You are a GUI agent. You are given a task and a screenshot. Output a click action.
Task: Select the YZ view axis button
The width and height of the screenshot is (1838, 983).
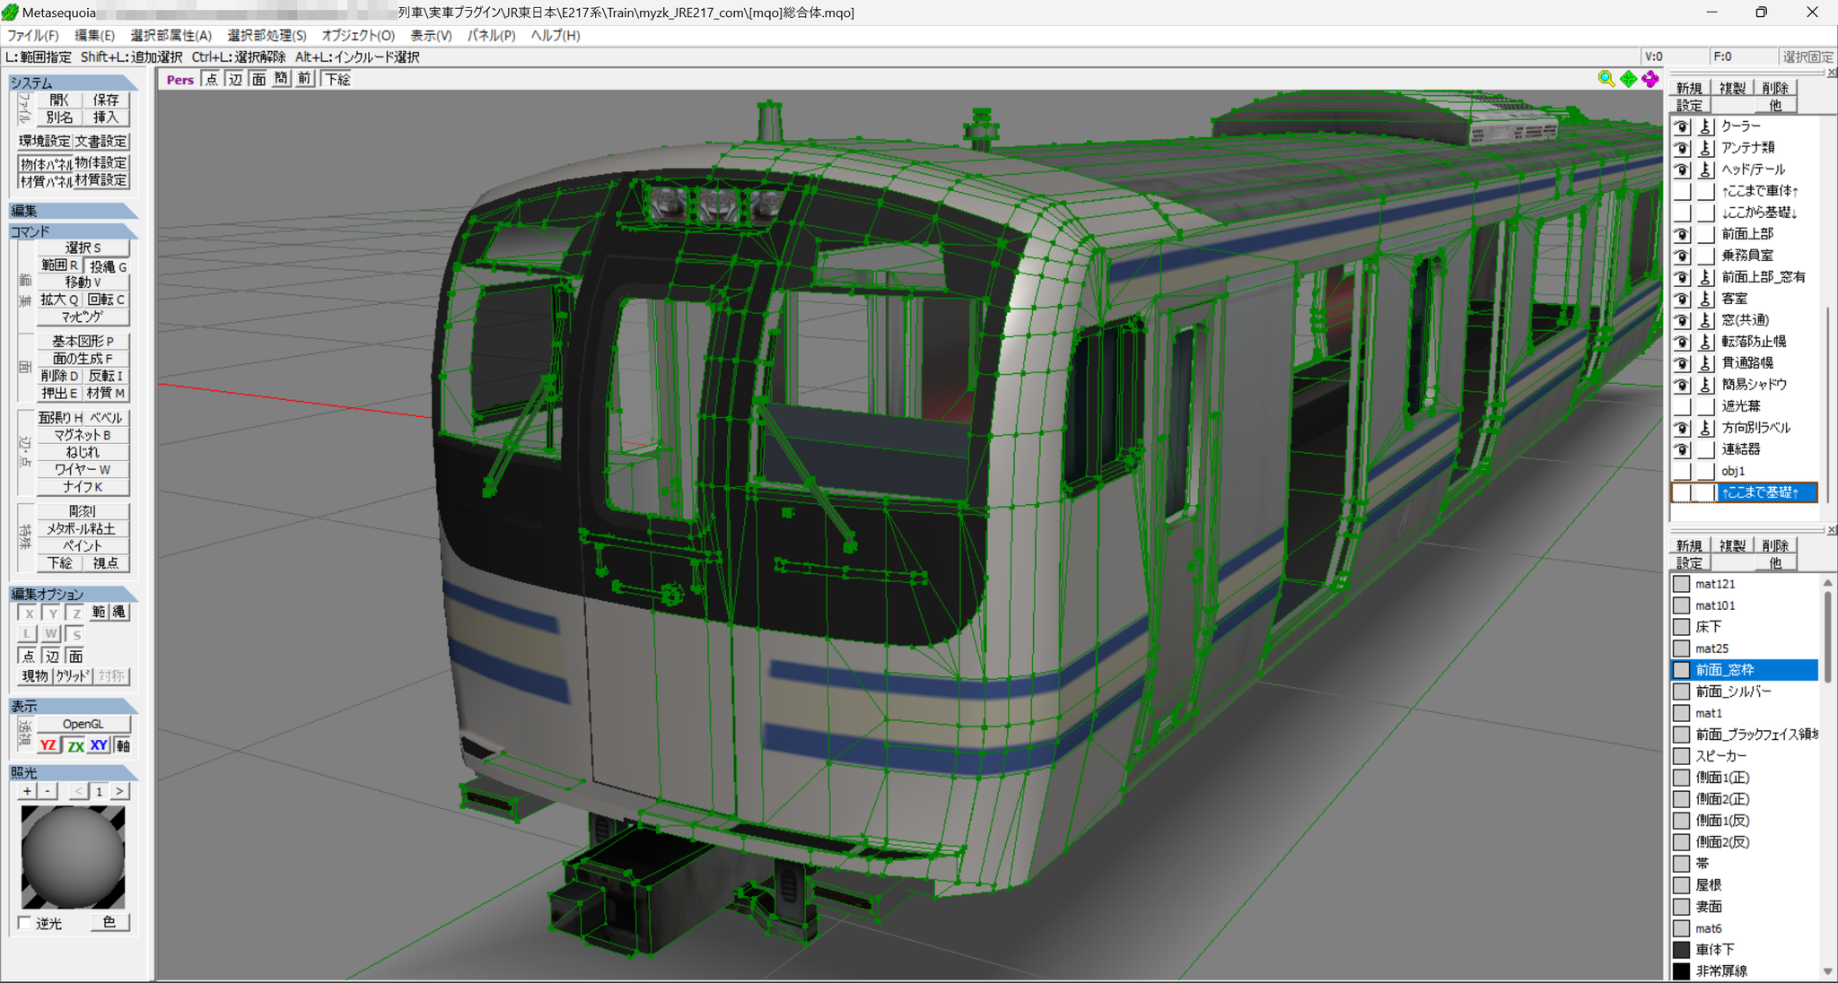pos(48,745)
